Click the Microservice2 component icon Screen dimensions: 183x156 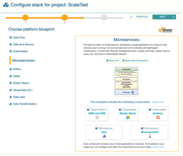click(150, 136)
